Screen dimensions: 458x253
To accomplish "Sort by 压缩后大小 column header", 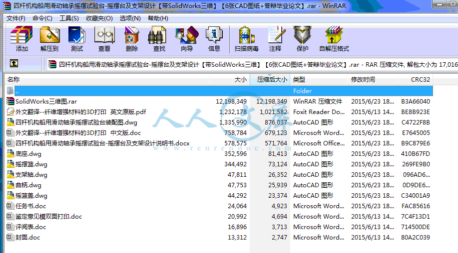I will tap(270, 80).
